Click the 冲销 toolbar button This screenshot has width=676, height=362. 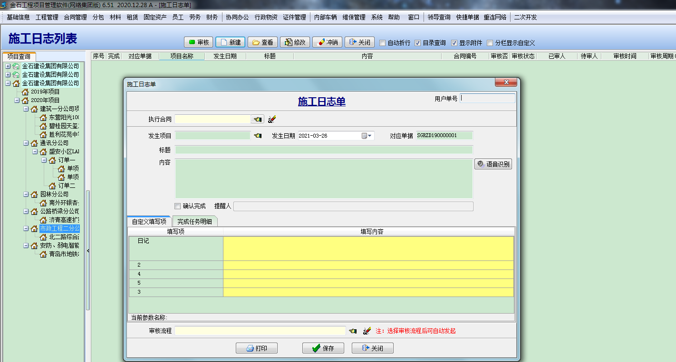tap(327, 42)
